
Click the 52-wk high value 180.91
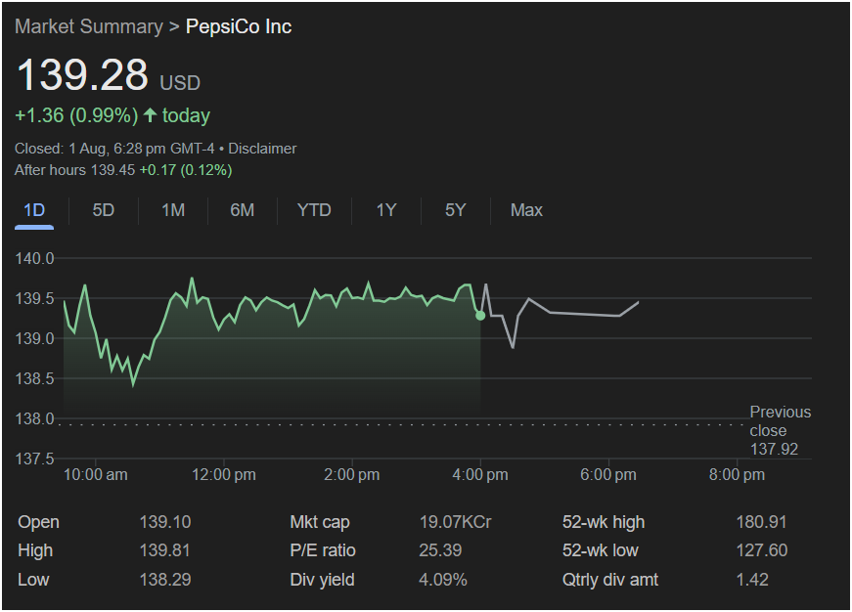click(761, 522)
